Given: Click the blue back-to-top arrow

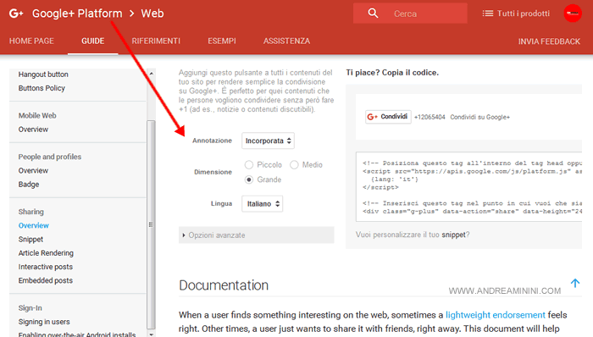Looking at the screenshot, I should tap(575, 283).
